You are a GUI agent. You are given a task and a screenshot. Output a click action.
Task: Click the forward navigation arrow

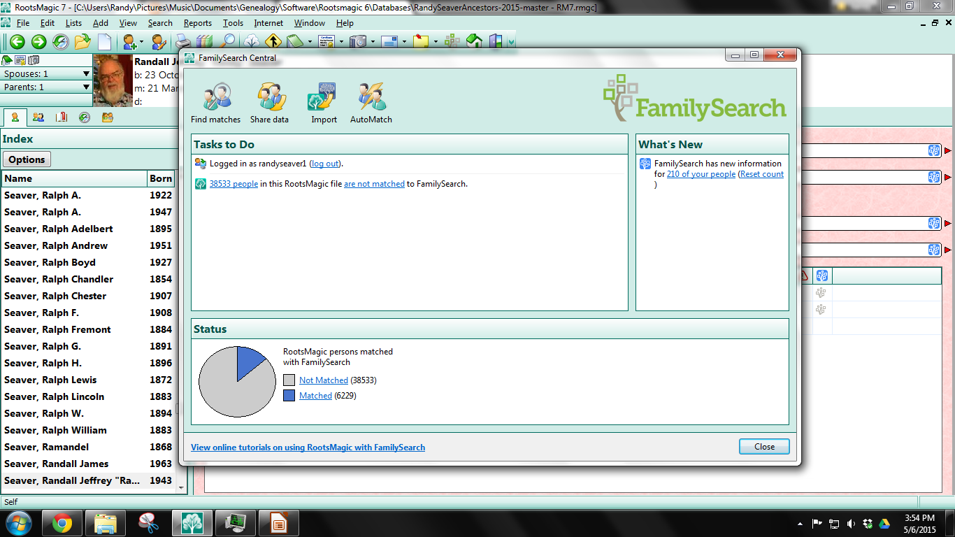pos(39,41)
